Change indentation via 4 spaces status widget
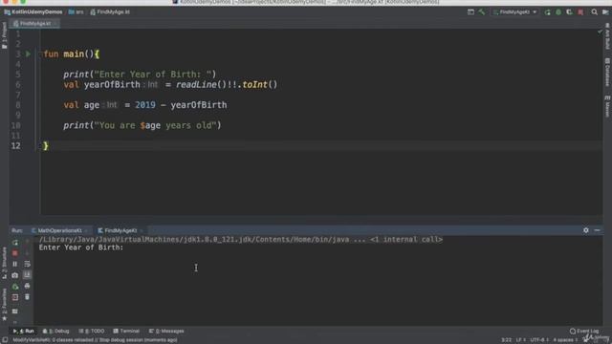 pyautogui.click(x=565, y=340)
